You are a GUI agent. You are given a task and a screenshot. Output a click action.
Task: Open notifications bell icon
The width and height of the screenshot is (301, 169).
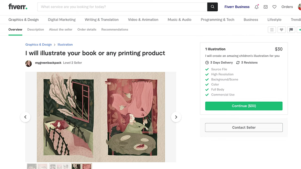(x=257, y=7)
